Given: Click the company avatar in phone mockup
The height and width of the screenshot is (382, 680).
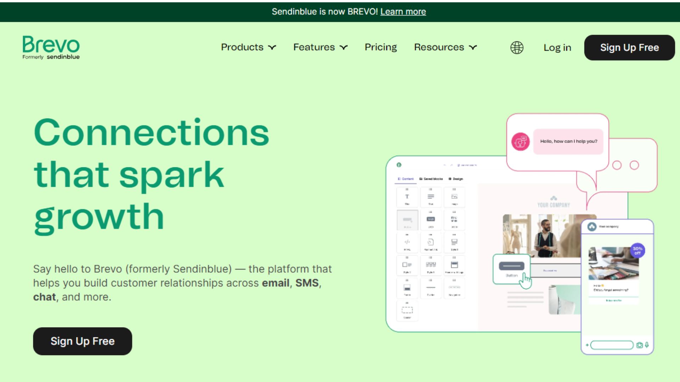Looking at the screenshot, I should 592,226.
